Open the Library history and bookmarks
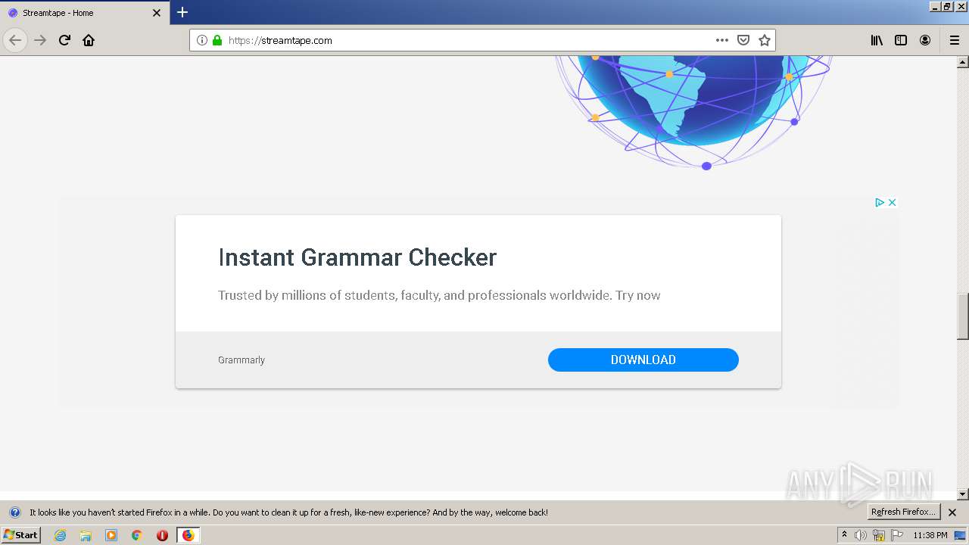969x545 pixels. [x=877, y=40]
